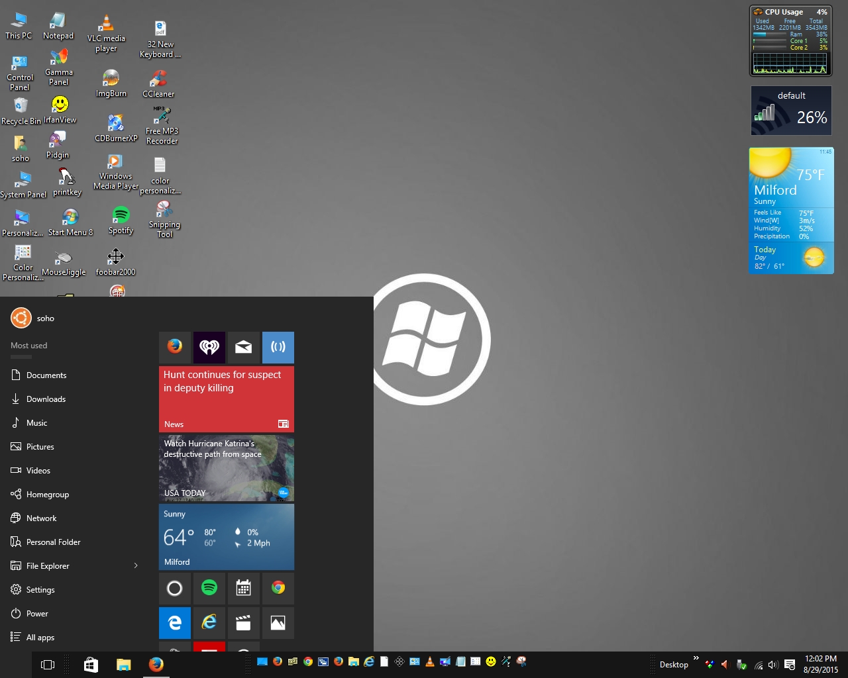This screenshot has height=678, width=848.
Task: Select This PC desktop icon
Action: 19,26
